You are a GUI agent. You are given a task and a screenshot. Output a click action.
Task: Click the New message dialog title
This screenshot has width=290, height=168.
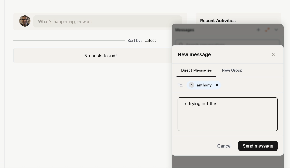194,54
